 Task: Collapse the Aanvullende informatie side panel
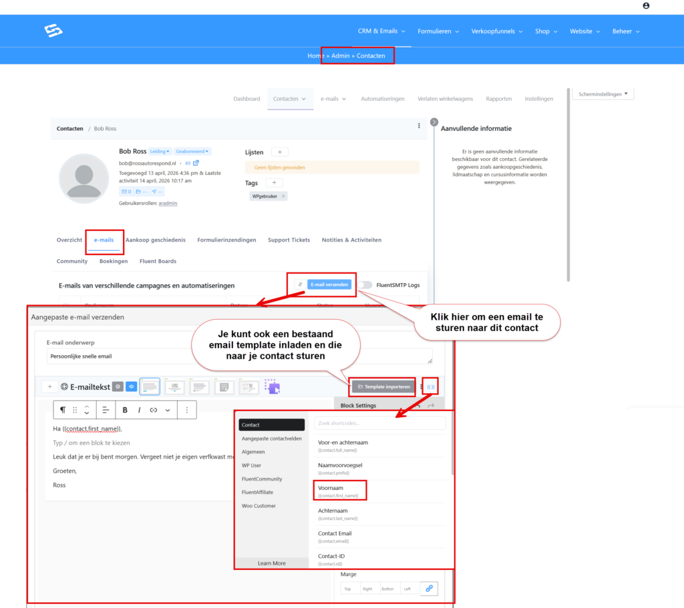coord(434,122)
